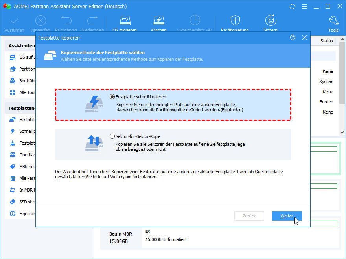Viewport: 346px width, 259px height.
Task: Select Festplatte schnell kopieren radio button
Action: (x=112, y=97)
